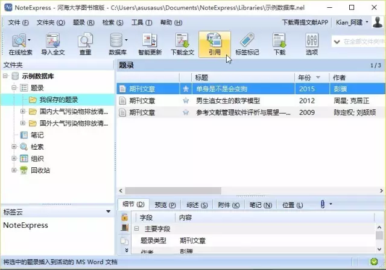The width and height of the screenshot is (386, 270).
Task: Click the book icon in details panel
Action: pos(125,227)
